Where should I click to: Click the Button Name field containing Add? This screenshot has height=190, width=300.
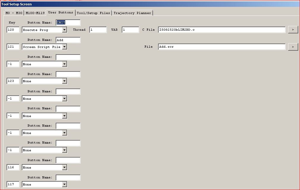68,40
